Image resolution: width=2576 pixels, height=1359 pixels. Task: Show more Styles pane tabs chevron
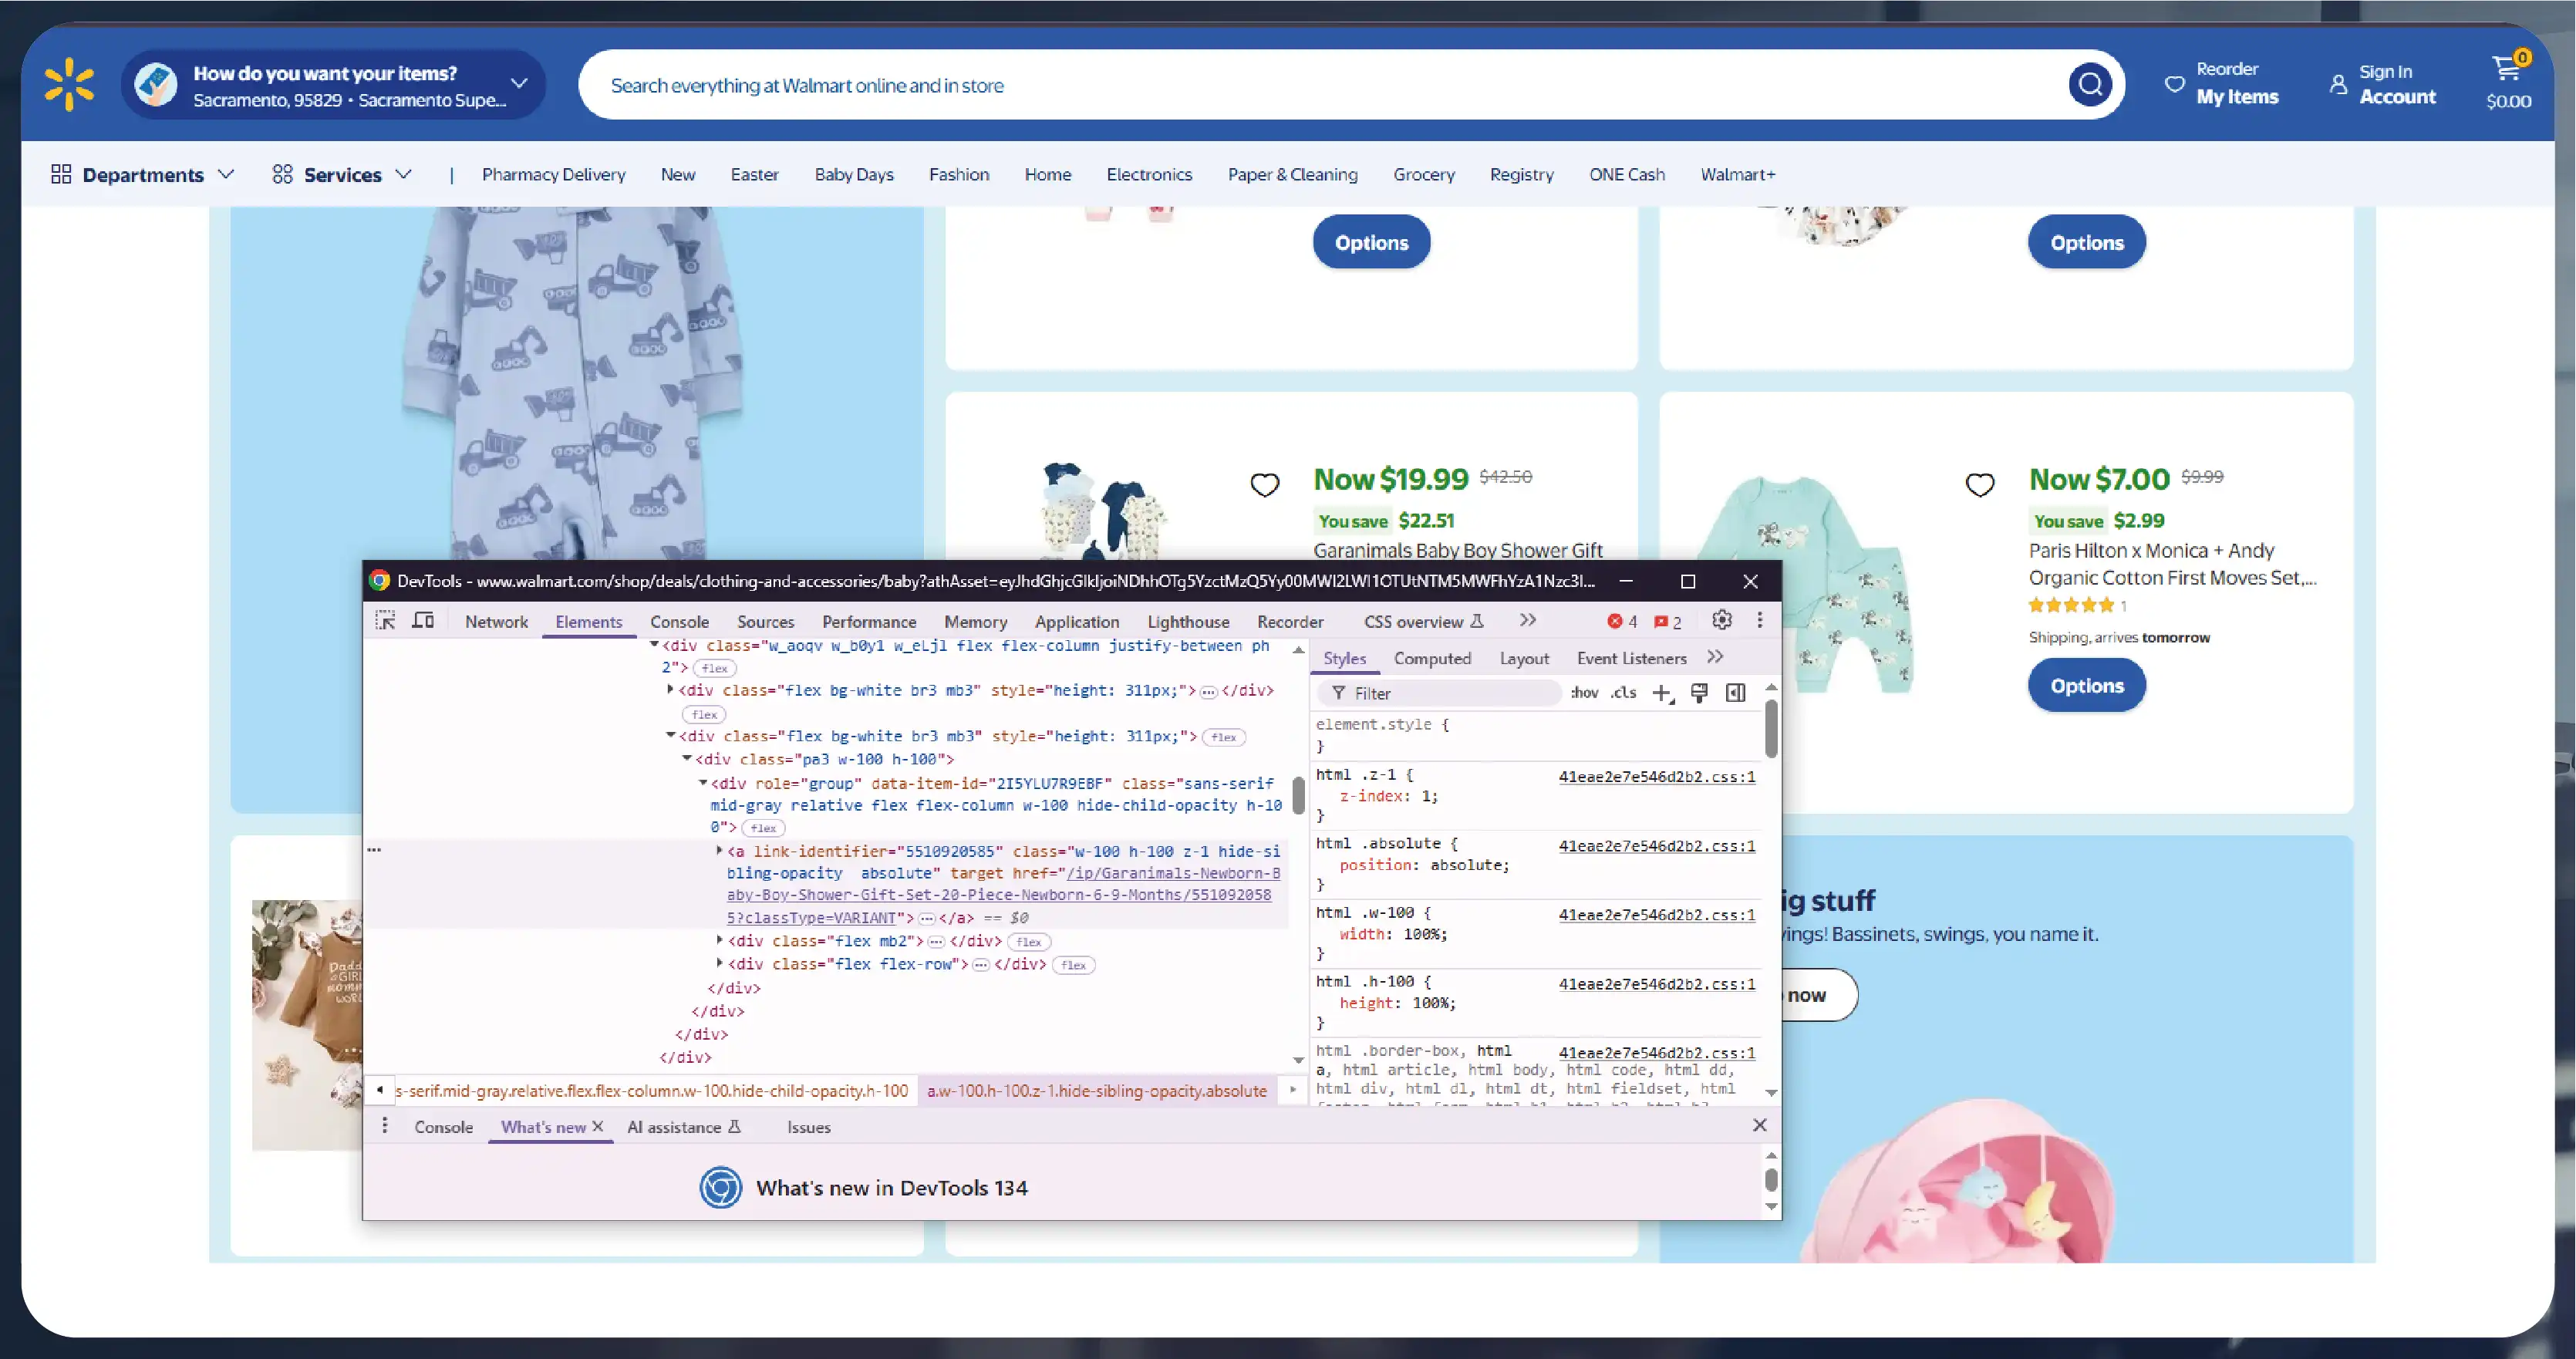pyautogui.click(x=1715, y=657)
